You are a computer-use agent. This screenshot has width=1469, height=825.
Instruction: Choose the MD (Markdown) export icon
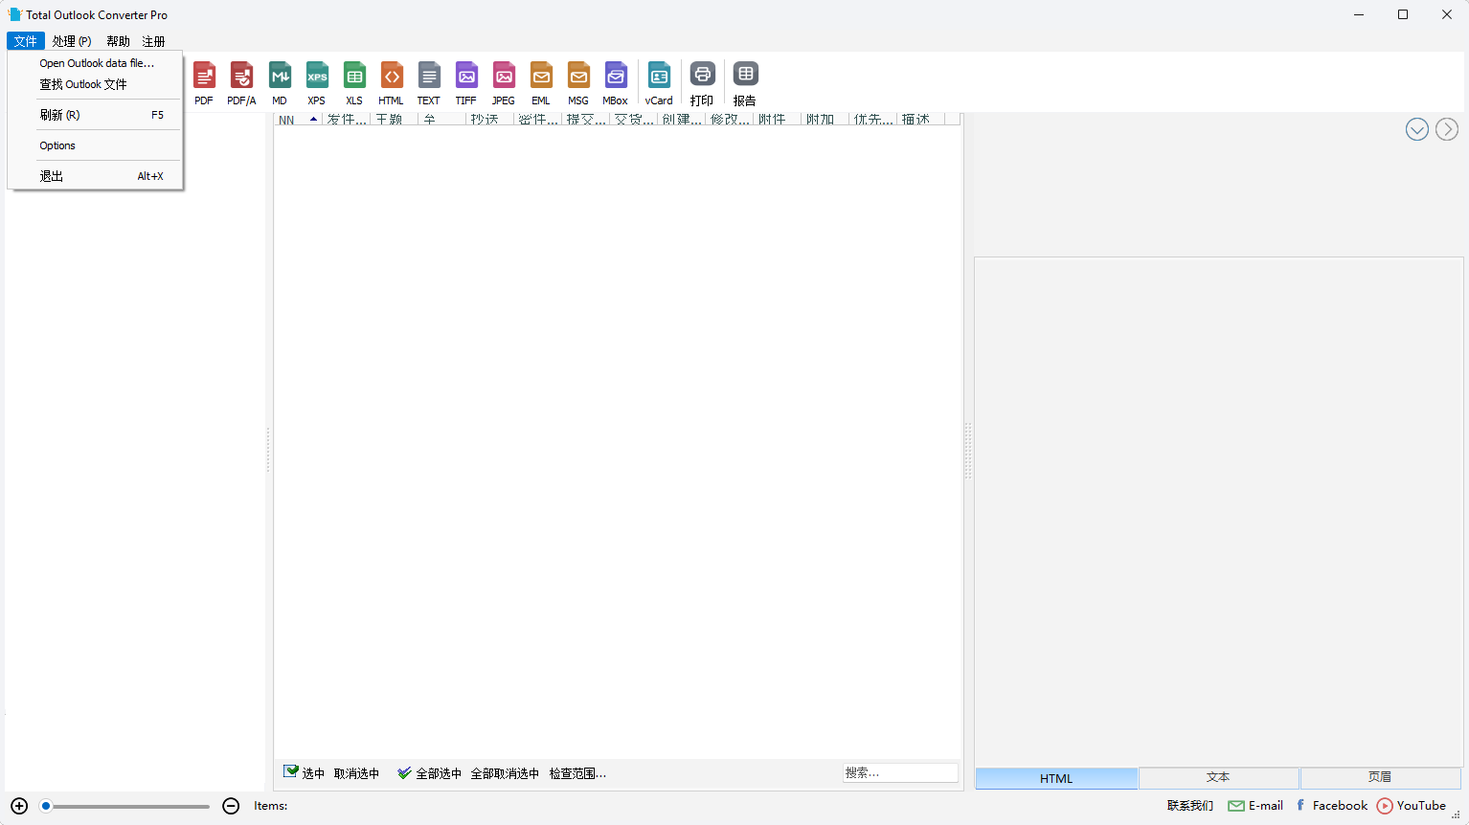pos(280,83)
